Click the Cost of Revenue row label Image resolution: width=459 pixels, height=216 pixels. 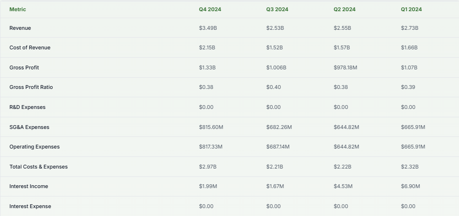[x=30, y=47]
